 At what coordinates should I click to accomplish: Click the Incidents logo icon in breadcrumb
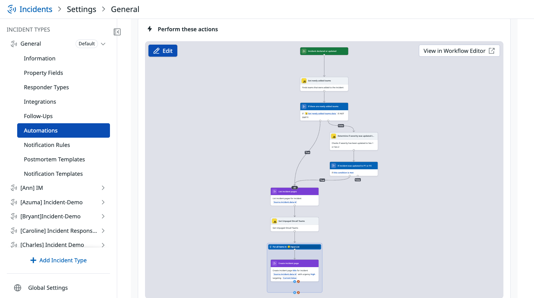(x=12, y=9)
